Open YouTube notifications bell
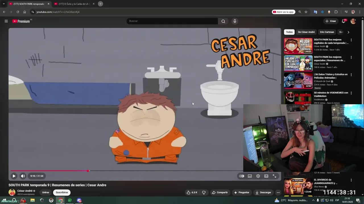This screenshot has width=364, height=204. [x=344, y=21]
